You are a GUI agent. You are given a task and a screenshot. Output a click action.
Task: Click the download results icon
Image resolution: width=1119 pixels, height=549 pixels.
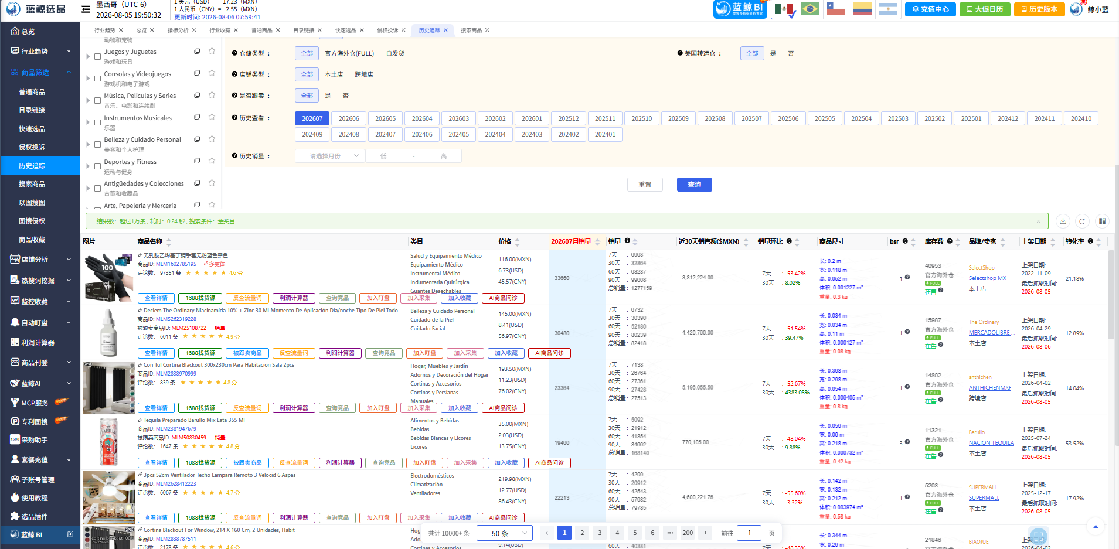[x=1063, y=221]
